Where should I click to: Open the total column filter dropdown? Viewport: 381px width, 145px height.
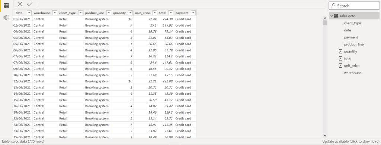(x=171, y=13)
